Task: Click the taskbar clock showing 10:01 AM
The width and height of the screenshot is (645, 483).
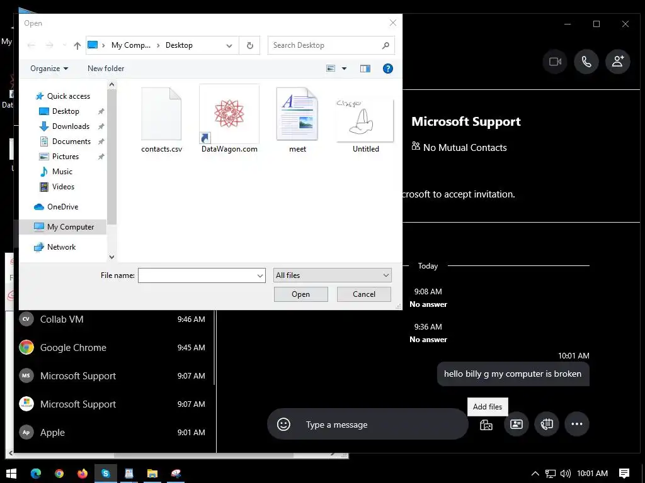Action: pos(592,474)
